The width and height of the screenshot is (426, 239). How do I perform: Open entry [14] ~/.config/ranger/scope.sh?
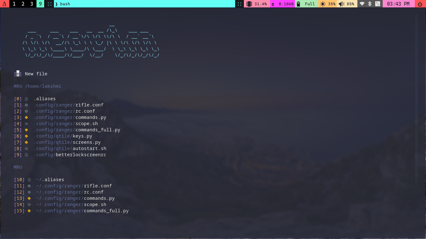(60, 204)
